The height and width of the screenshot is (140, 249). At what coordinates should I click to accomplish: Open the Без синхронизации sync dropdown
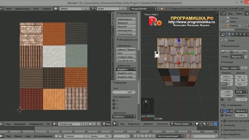170,136
